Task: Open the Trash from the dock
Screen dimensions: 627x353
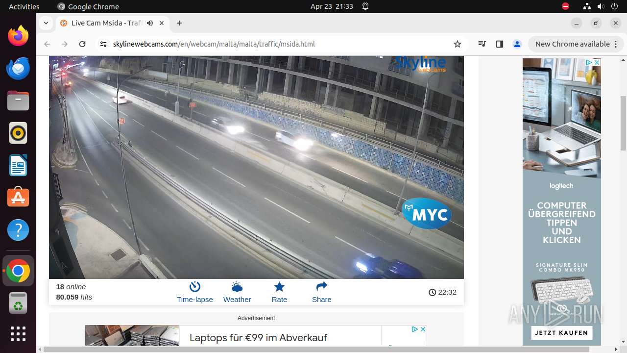Action: click(18, 303)
